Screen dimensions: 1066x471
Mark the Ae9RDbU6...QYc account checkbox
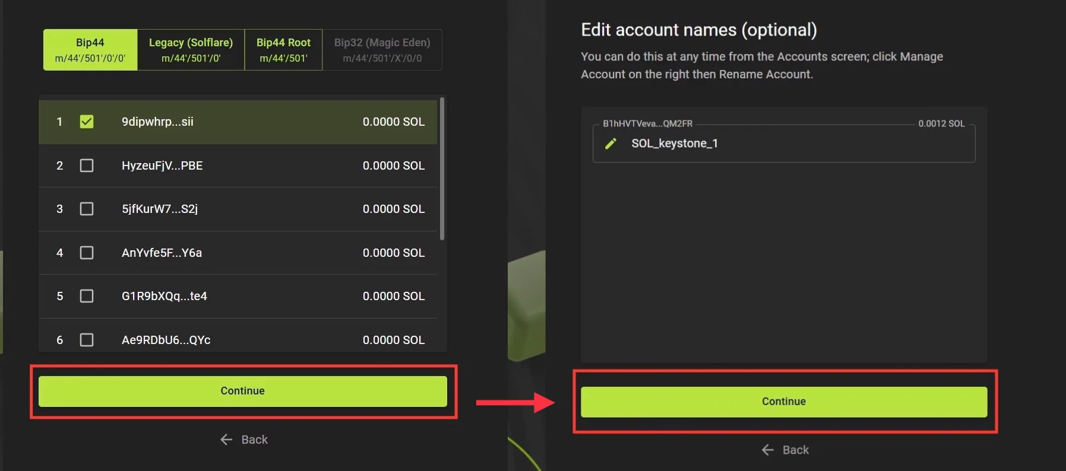click(87, 340)
